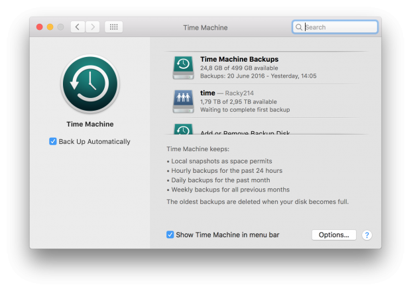Select the Time Machine Backups disk row
The height and width of the screenshot is (291, 411).
tap(266, 68)
